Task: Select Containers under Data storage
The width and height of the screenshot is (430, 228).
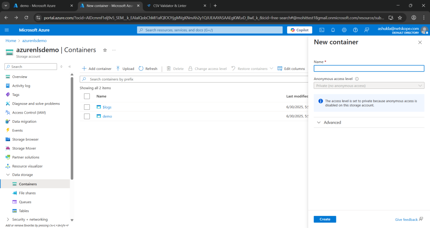Action: click(35, 184)
